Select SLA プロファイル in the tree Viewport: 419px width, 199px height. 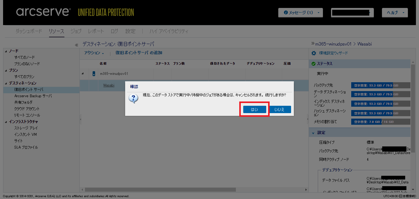26,147
